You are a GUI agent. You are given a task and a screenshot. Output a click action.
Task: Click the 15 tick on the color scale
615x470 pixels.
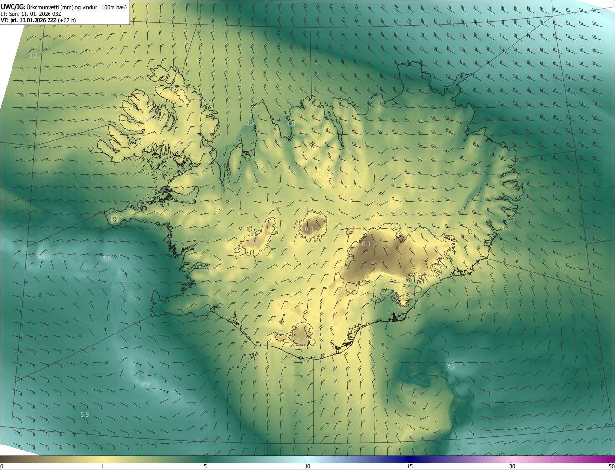[410, 466]
